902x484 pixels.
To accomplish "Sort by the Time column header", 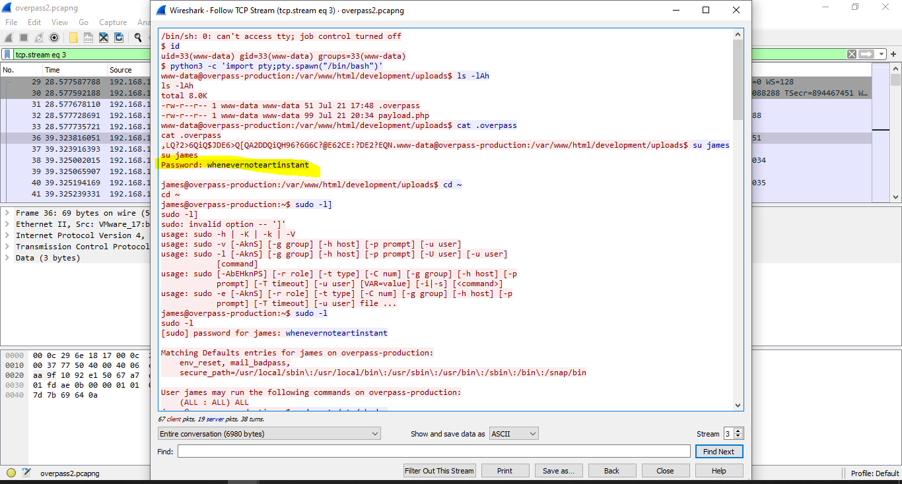I will 74,70.
